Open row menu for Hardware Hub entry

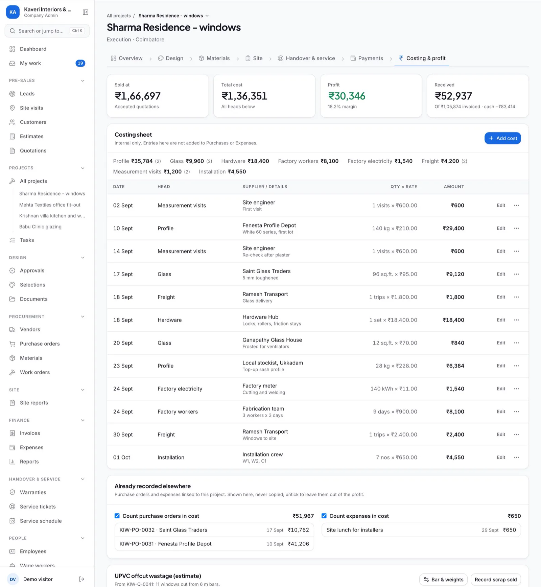tap(516, 320)
